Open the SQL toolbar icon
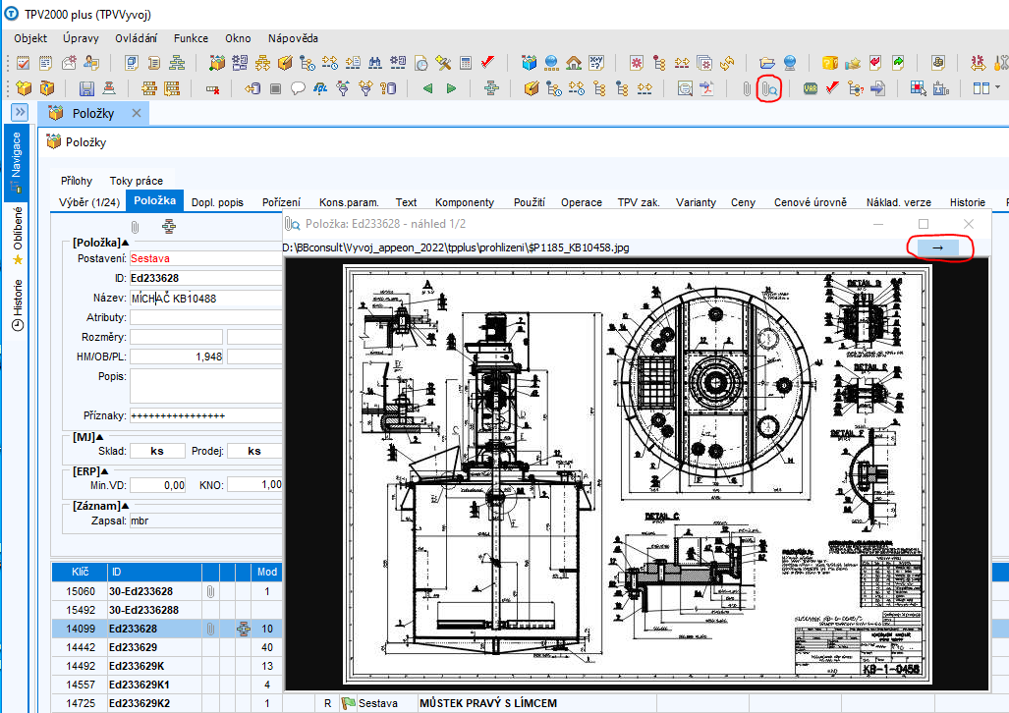 pyautogui.click(x=320, y=88)
